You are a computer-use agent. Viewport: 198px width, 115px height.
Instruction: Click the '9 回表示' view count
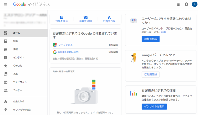(x=113, y=52)
